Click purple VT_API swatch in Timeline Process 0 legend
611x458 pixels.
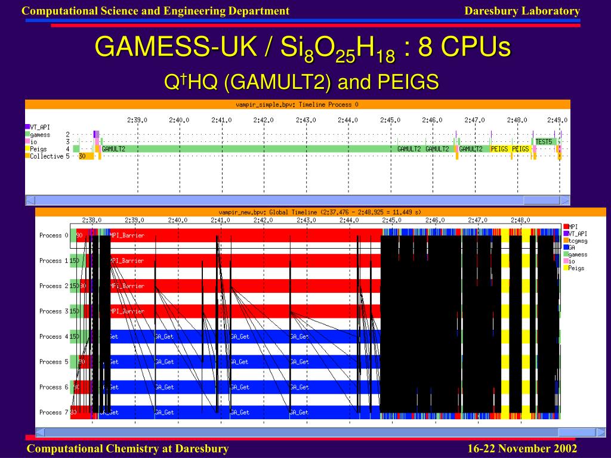27,127
